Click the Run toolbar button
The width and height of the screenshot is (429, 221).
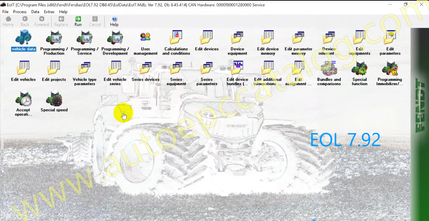click(78, 21)
